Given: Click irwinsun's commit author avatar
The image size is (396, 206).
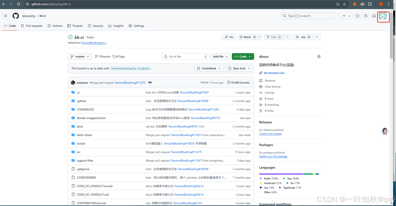Looking at the screenshot, I should (x=73, y=83).
